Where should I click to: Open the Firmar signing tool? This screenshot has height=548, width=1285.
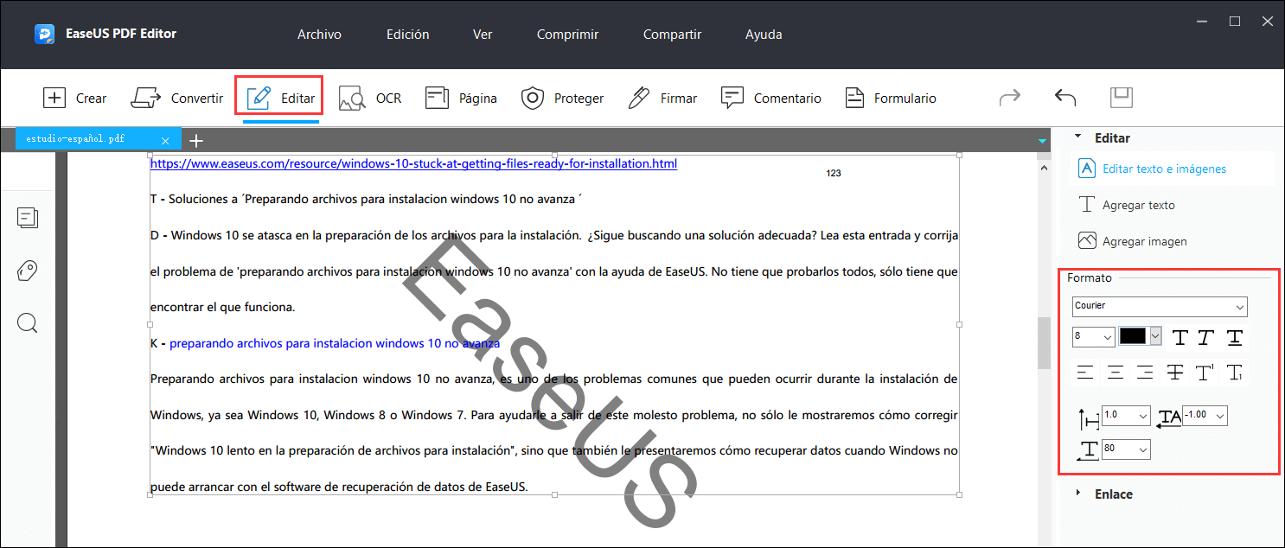pos(662,98)
